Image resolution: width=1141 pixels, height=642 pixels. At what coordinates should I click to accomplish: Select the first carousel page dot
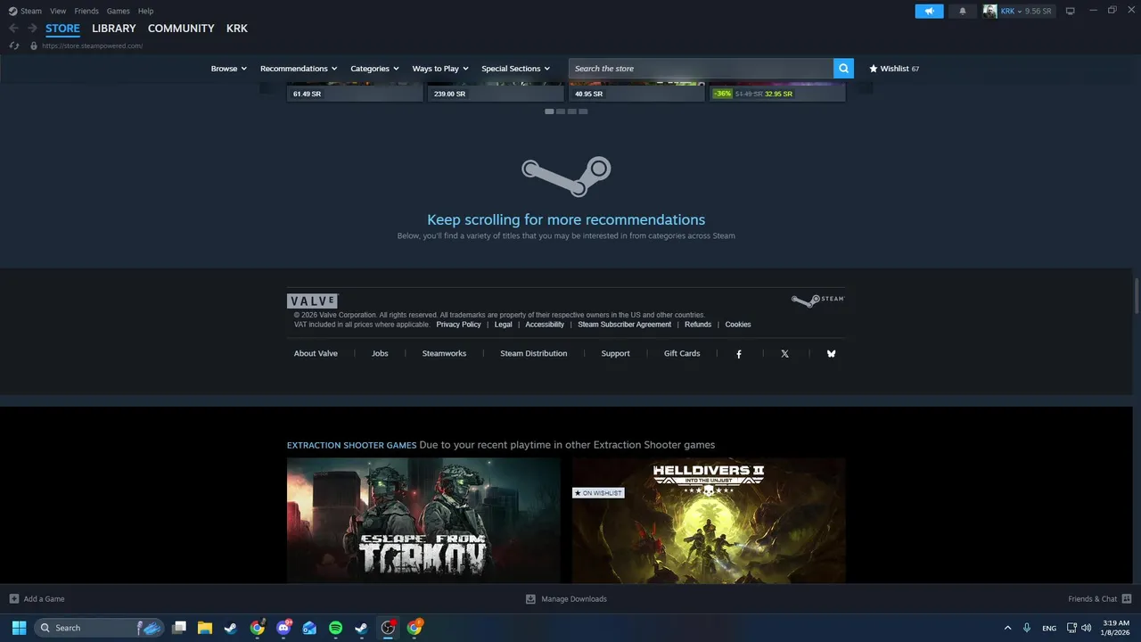[x=549, y=111]
